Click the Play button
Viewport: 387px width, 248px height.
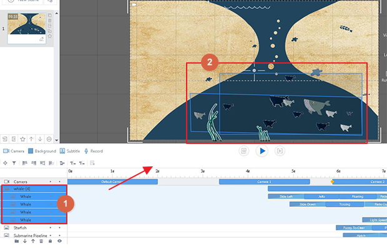262,151
